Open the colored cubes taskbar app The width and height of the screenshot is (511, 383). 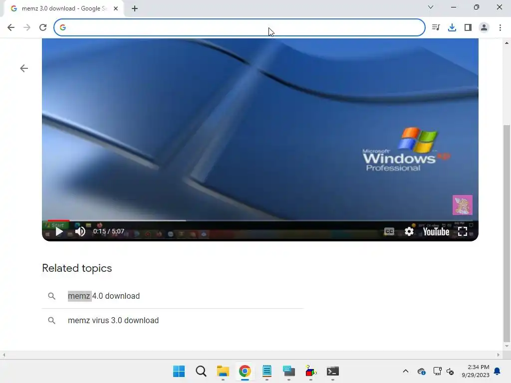point(311,371)
